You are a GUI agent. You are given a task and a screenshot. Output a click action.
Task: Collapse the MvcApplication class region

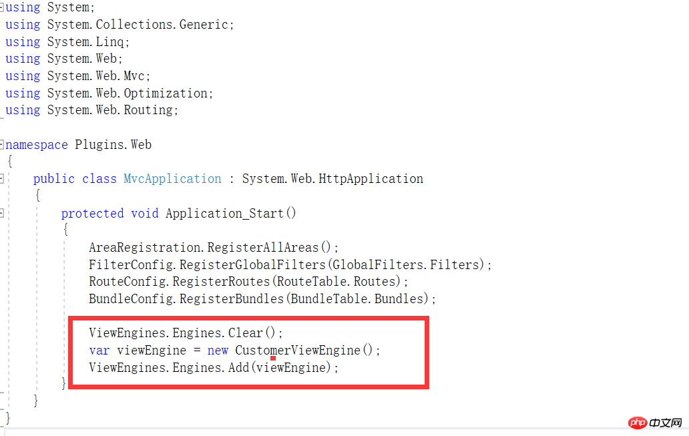(x=1, y=179)
